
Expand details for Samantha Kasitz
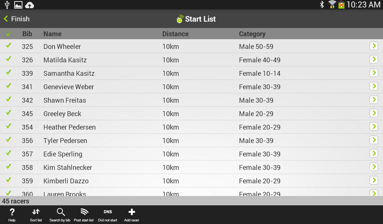click(x=374, y=73)
